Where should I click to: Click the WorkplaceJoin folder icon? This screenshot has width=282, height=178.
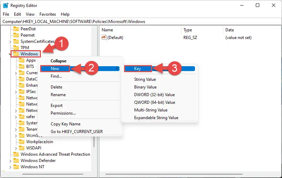22,142
